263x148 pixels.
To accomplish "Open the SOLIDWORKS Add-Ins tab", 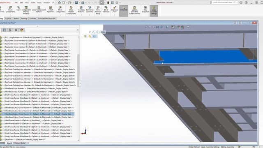I will pos(46,18).
